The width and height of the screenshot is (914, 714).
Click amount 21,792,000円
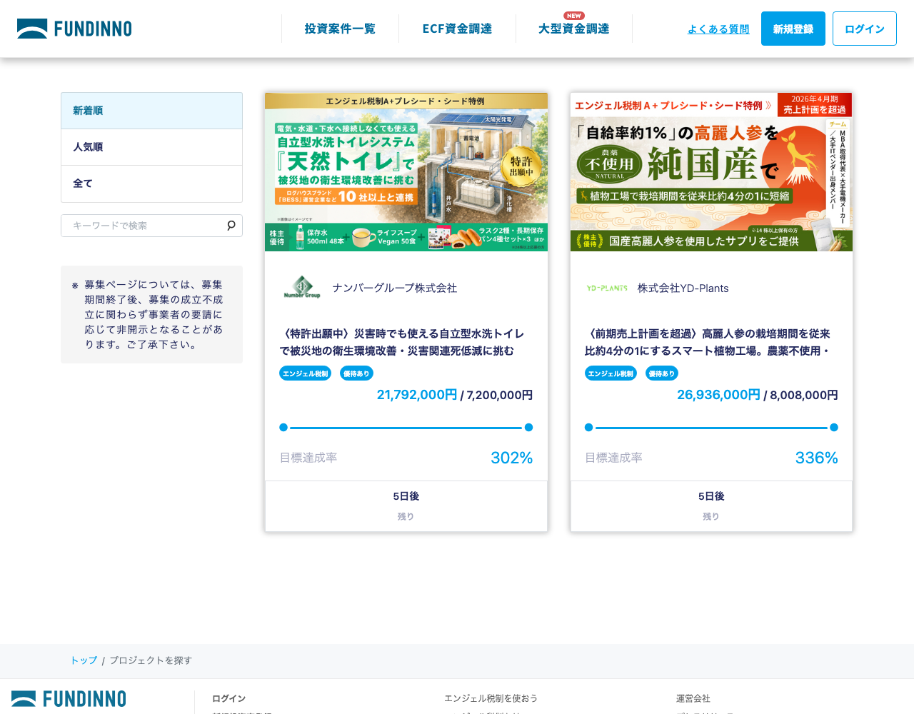tap(417, 395)
